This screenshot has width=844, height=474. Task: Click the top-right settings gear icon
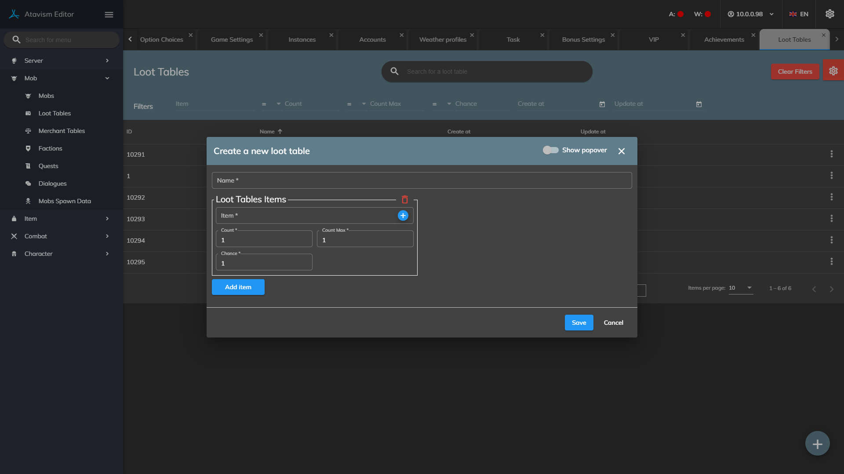[829, 14]
